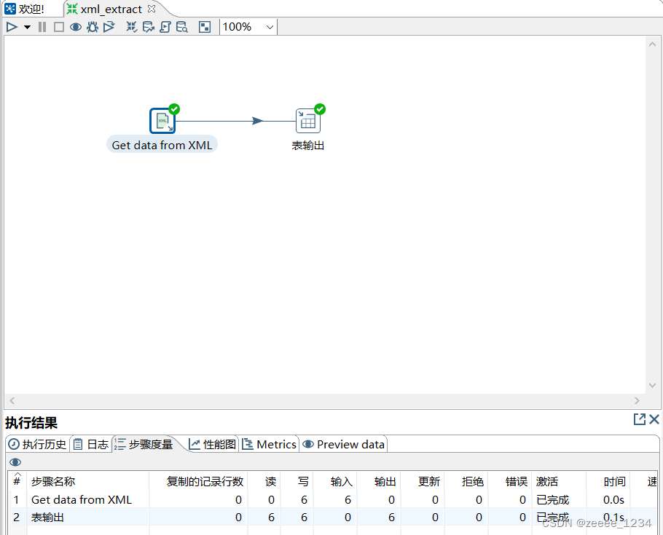Image resolution: width=663 pixels, height=535 pixels.
Task: Generate the SQL for this transformation
Action: pos(165,27)
